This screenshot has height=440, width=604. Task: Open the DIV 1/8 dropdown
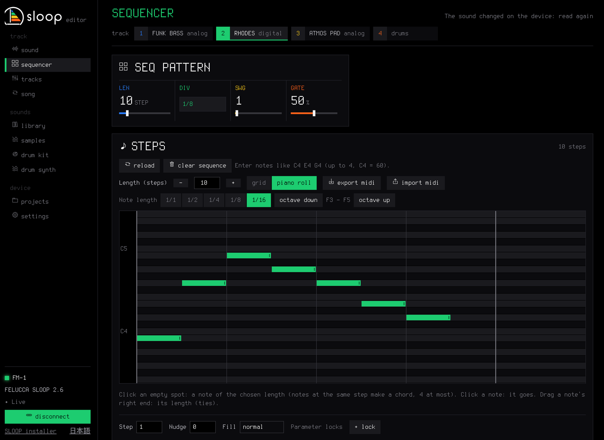[203, 104]
